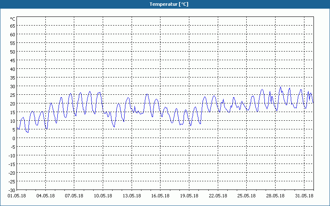Click the 30 value on the y-axis
The height and width of the screenshot is (206, 330).
[x=13, y=87]
